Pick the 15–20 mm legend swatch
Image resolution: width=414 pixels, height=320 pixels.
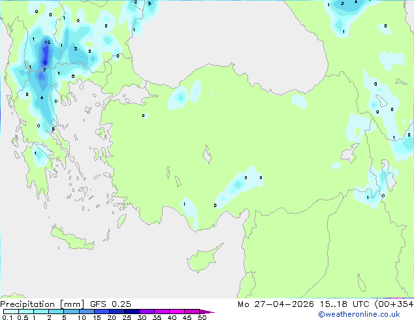[x=101, y=312]
